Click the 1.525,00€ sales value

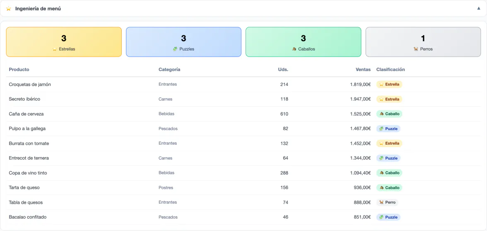coord(360,114)
